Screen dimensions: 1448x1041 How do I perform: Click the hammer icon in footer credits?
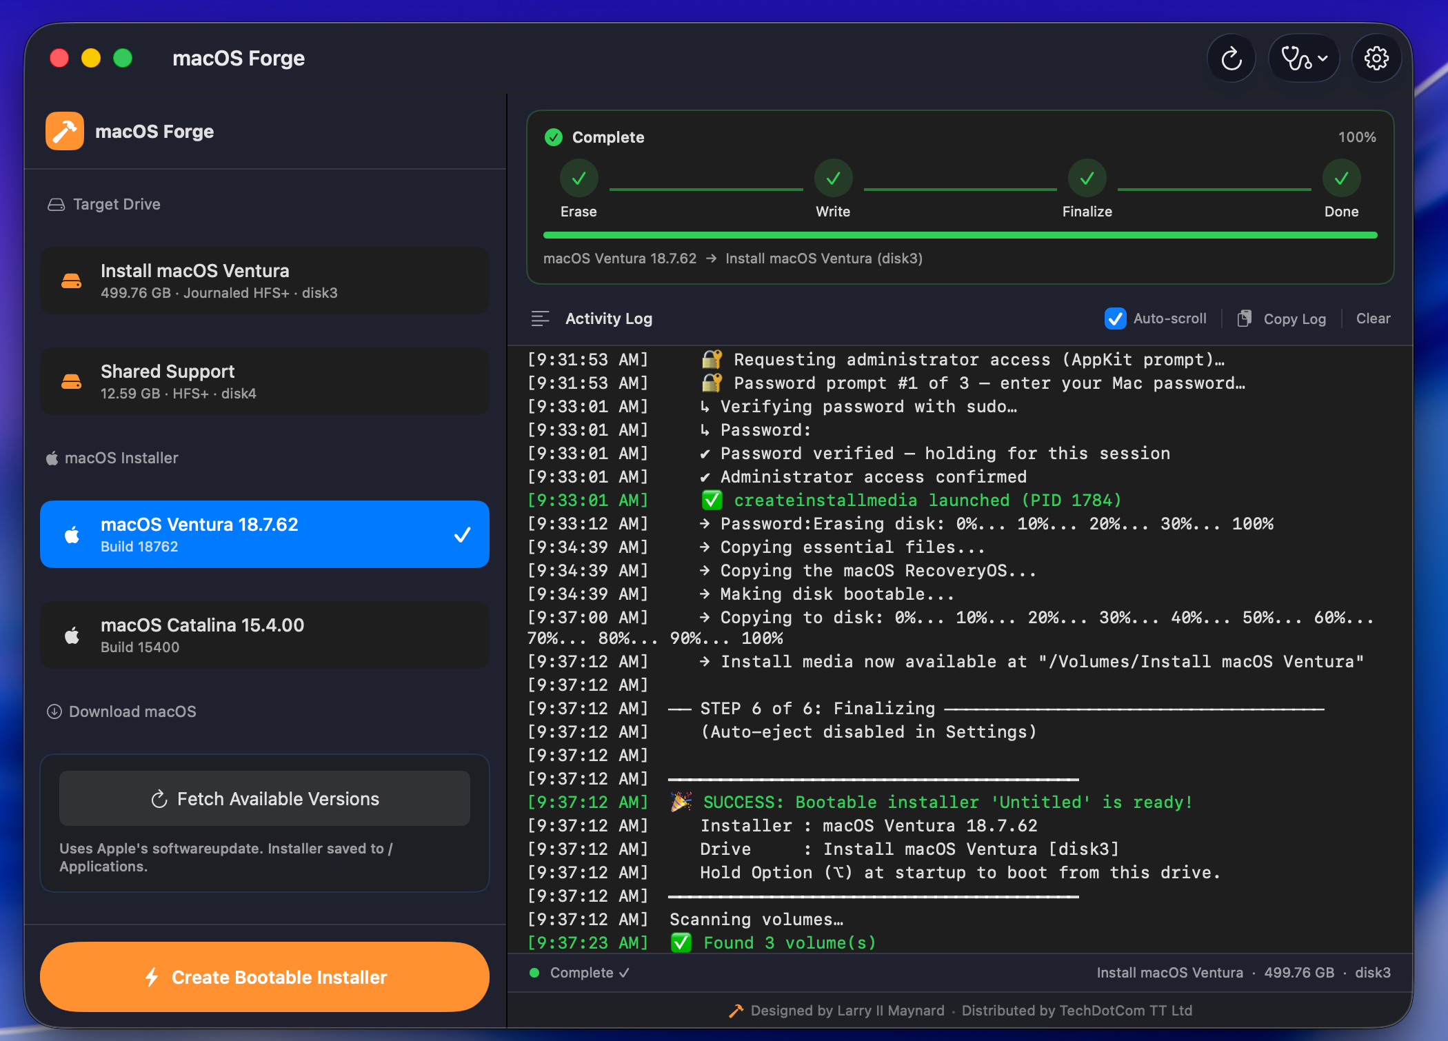tap(736, 1011)
